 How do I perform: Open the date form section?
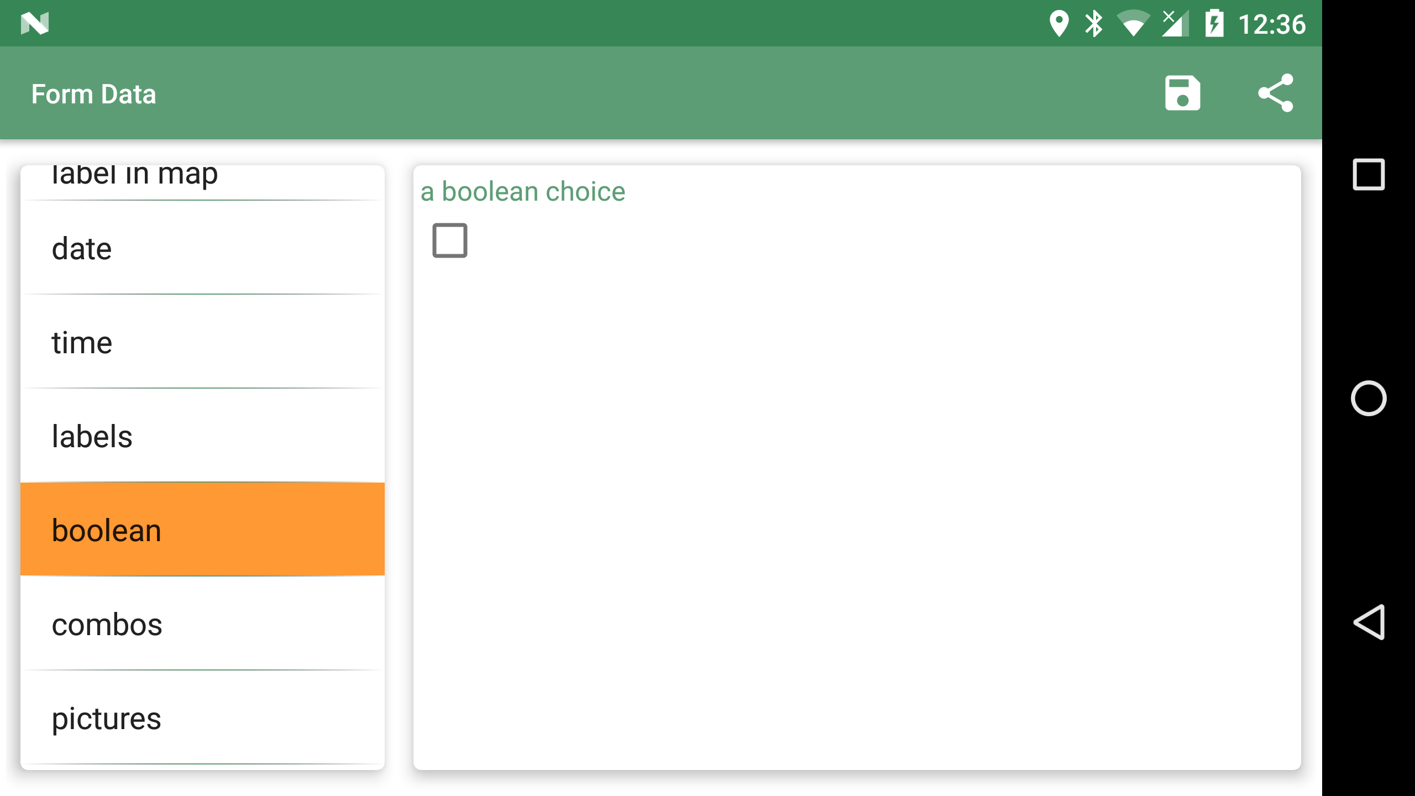[x=202, y=248]
